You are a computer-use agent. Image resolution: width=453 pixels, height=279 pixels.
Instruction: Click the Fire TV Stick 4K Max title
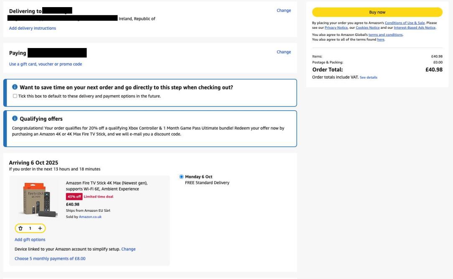107,186
